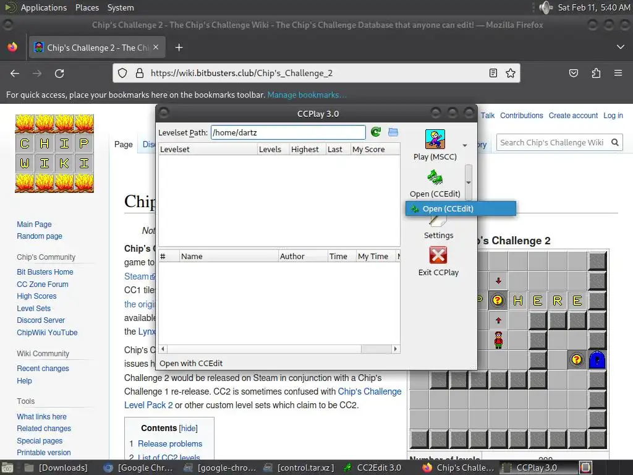Viewport: 633px width, 475px height.
Task: Open Firefox reader view icon
Action: (x=493, y=73)
